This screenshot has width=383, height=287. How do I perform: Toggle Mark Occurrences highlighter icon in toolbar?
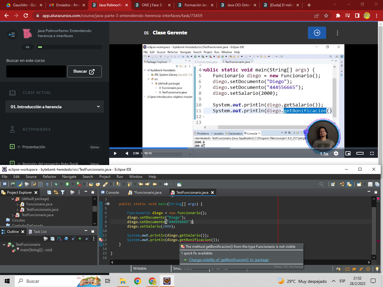[x=20, y=184]
